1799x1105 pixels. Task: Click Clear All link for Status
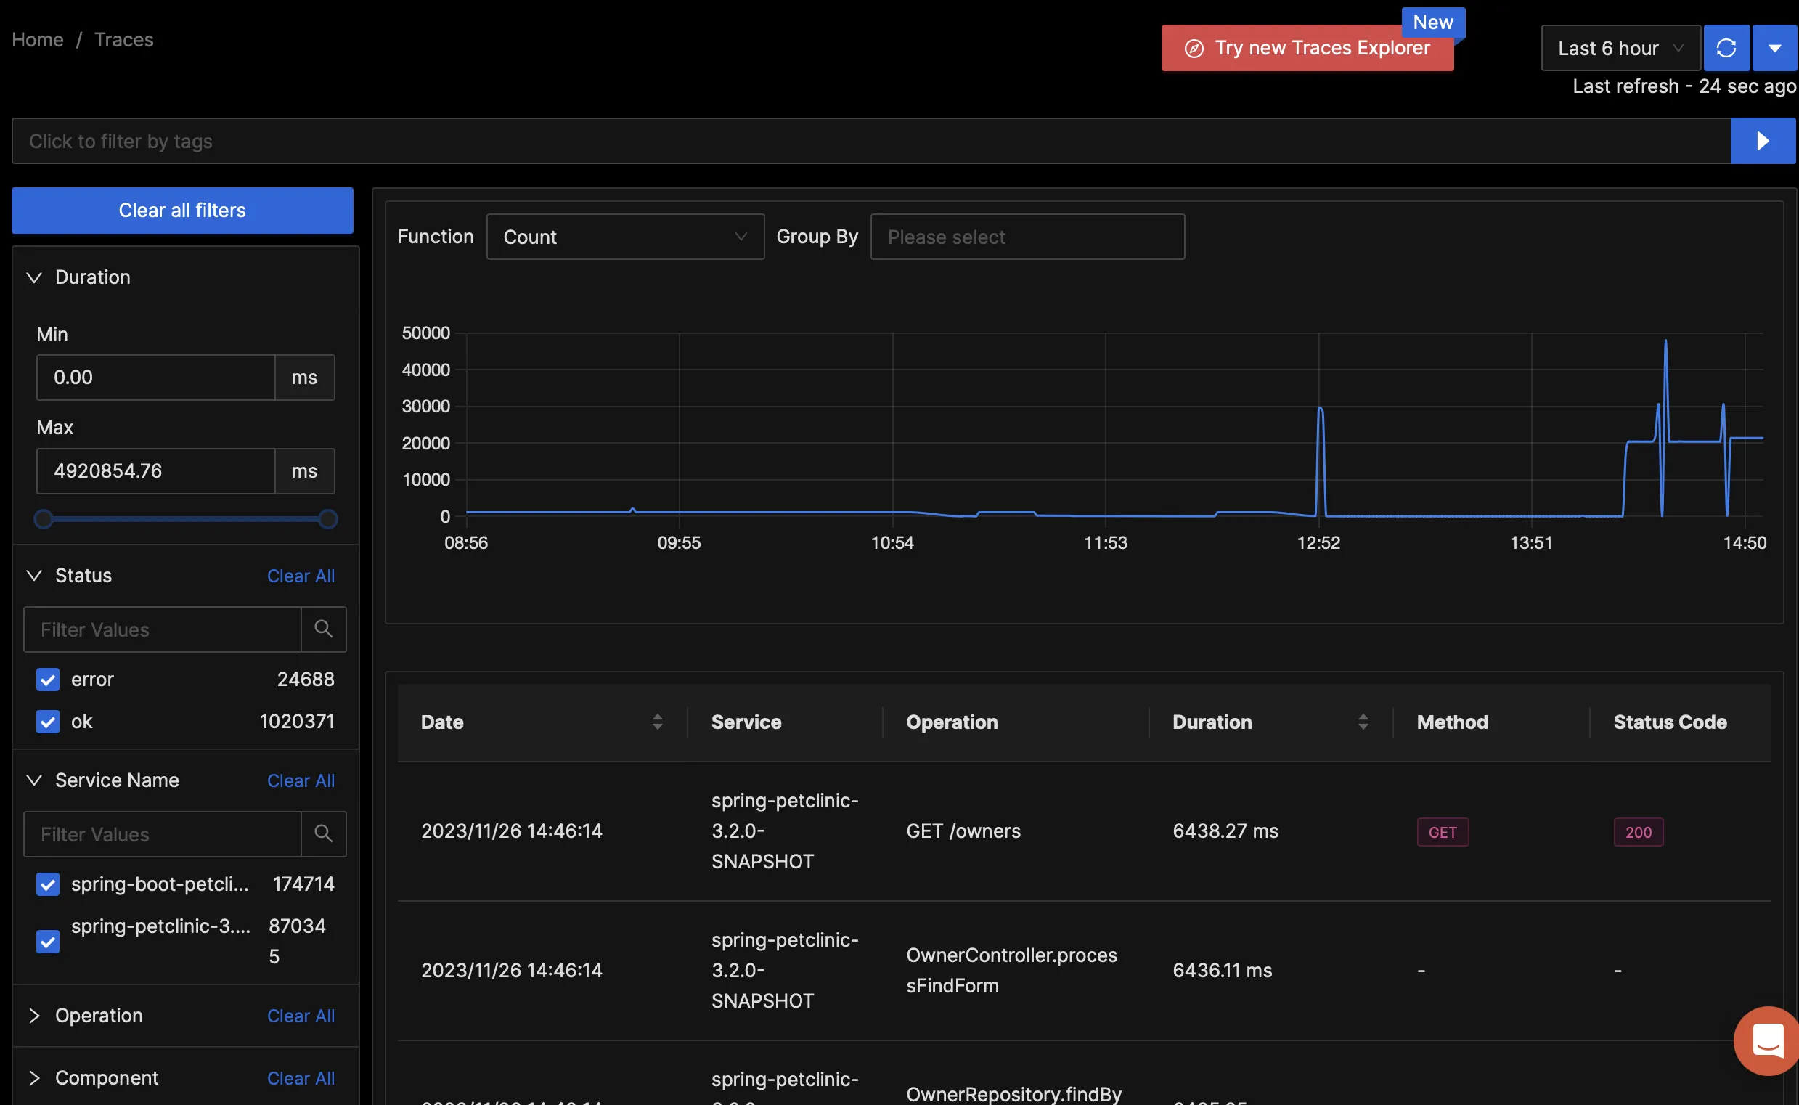click(x=301, y=576)
